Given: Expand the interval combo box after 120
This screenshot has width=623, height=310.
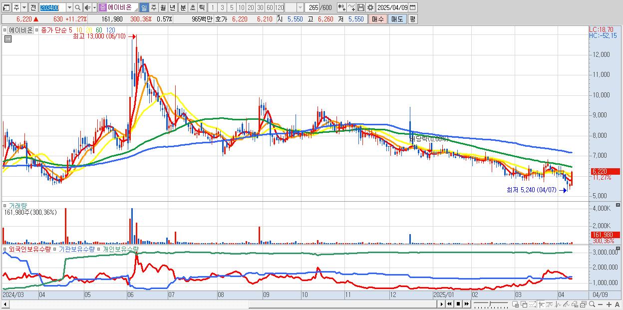Looking at the screenshot, I should [300, 7].
